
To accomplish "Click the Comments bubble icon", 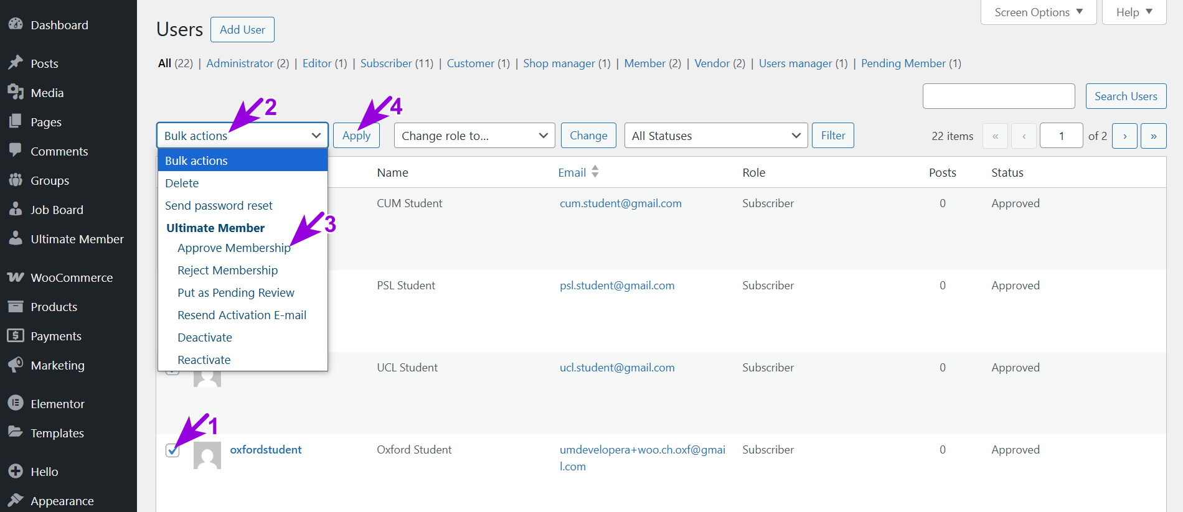I will click(x=16, y=151).
